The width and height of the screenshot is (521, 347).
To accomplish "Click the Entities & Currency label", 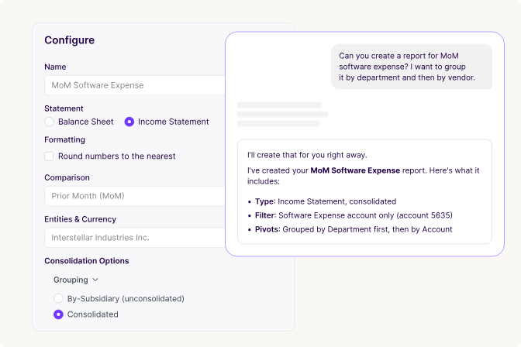I will click(81, 219).
